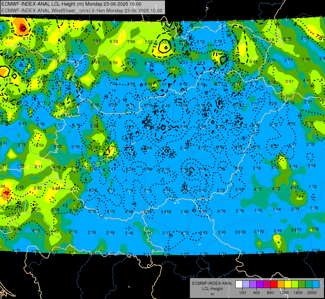Click the dark green legend swatch

(301, 284)
